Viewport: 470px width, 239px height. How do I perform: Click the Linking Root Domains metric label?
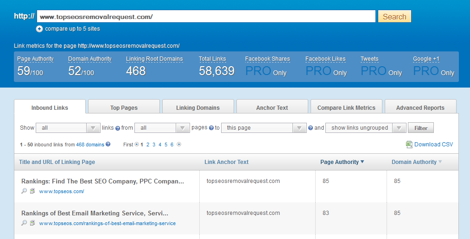click(154, 59)
